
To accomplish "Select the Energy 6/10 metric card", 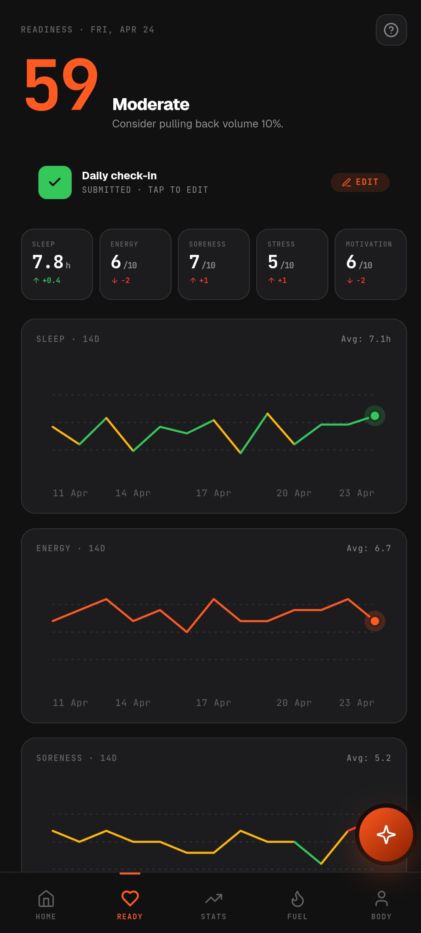I will (x=135, y=264).
